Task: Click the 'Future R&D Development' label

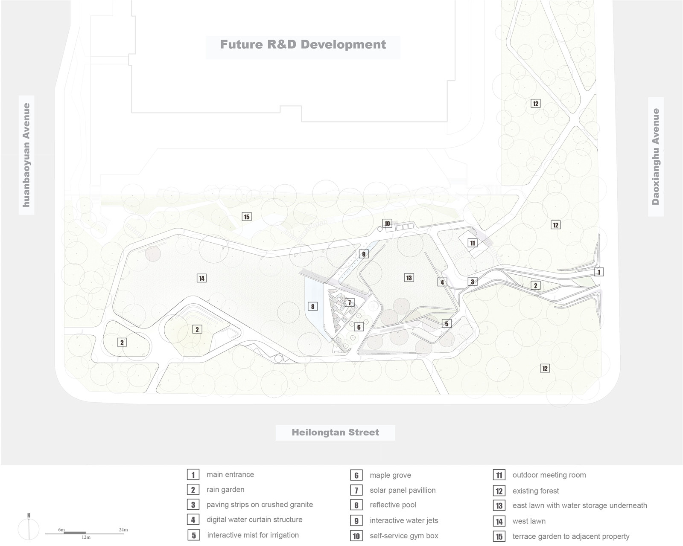Action: [x=303, y=45]
